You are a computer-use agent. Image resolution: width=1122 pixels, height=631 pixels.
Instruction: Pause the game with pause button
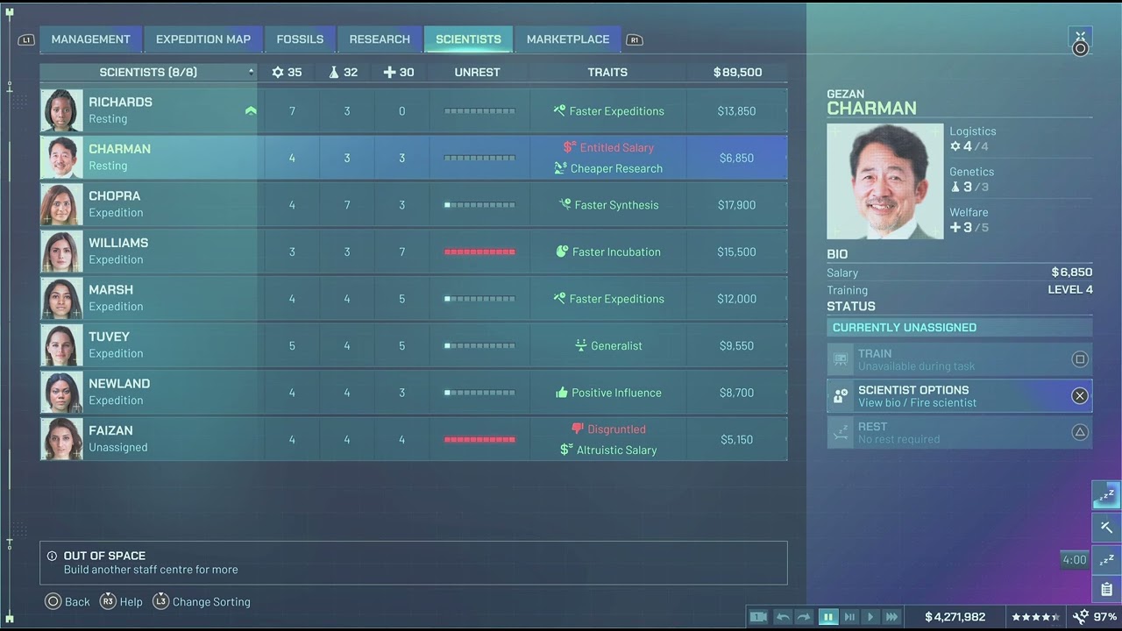click(x=827, y=617)
